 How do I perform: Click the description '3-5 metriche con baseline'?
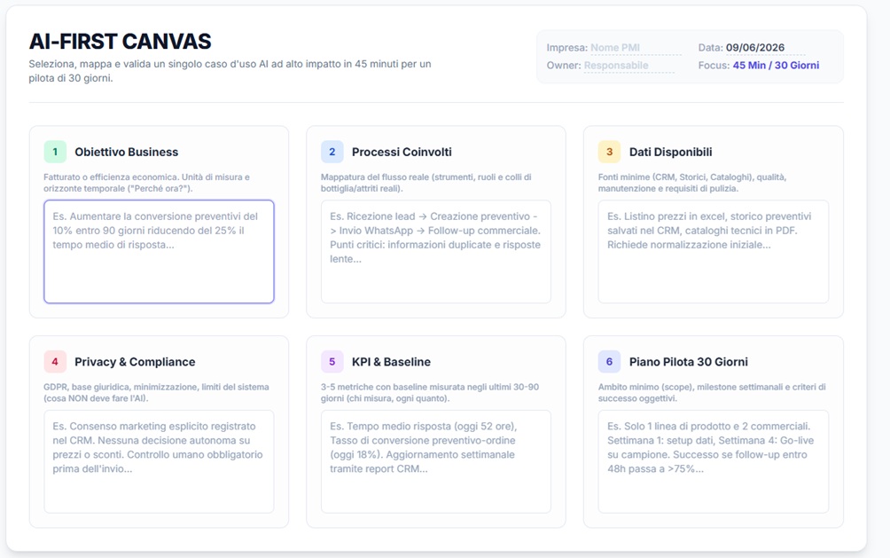point(430,393)
